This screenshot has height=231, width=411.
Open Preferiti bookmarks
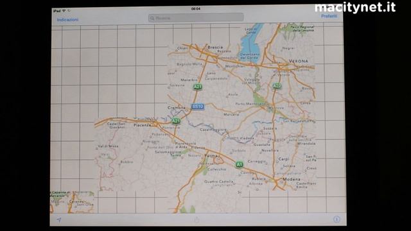click(329, 16)
